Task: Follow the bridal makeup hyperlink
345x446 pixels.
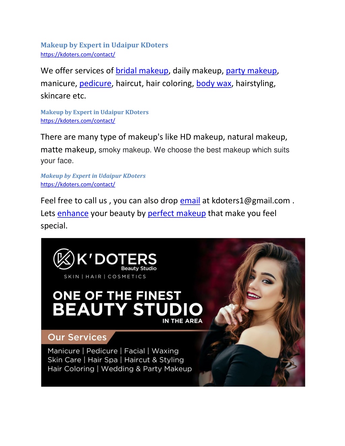Action: (x=142, y=71)
